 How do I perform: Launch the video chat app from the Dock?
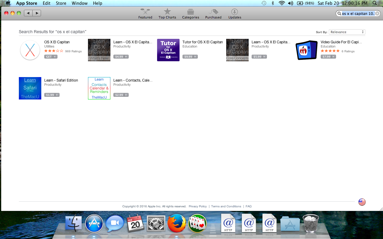(115, 223)
